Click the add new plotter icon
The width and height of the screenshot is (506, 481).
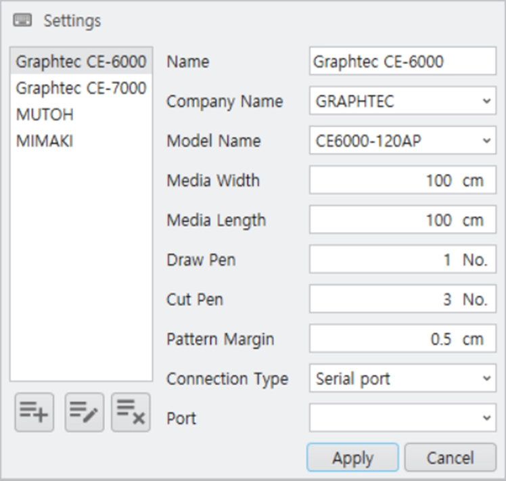[34, 412]
